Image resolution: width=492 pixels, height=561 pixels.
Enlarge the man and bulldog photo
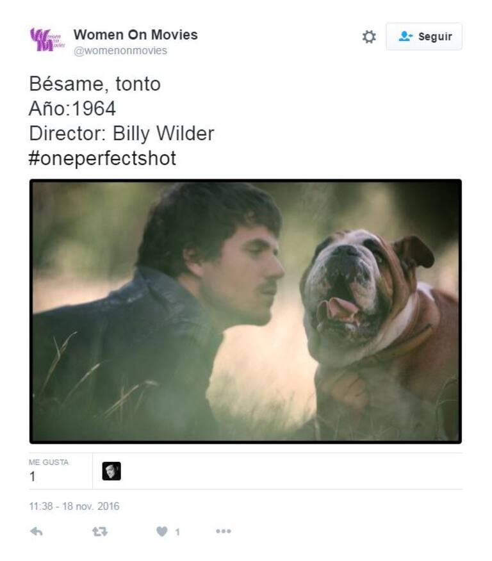click(x=245, y=311)
